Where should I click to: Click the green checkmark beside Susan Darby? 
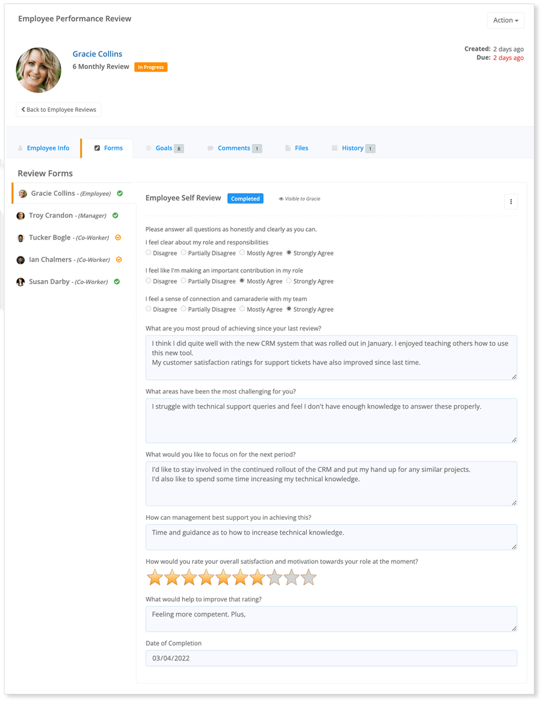(117, 282)
